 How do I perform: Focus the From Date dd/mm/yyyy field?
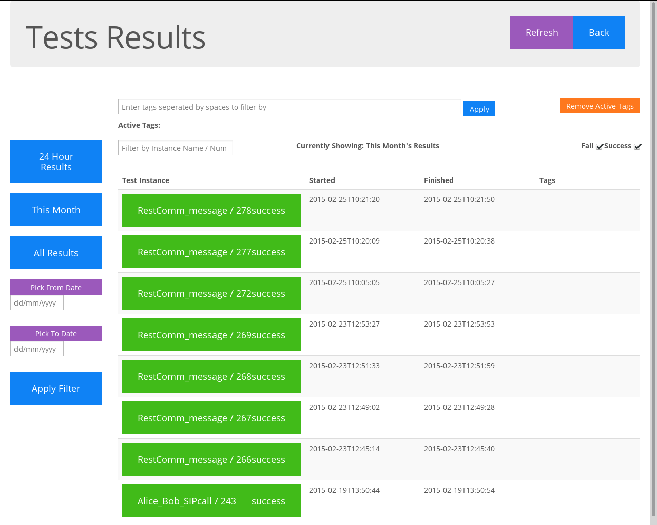[37, 302]
